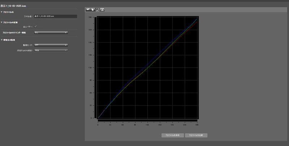Screen dimensions: 289x146
Task: Collapse the プロファイル名 section
Action: pos(2,12)
